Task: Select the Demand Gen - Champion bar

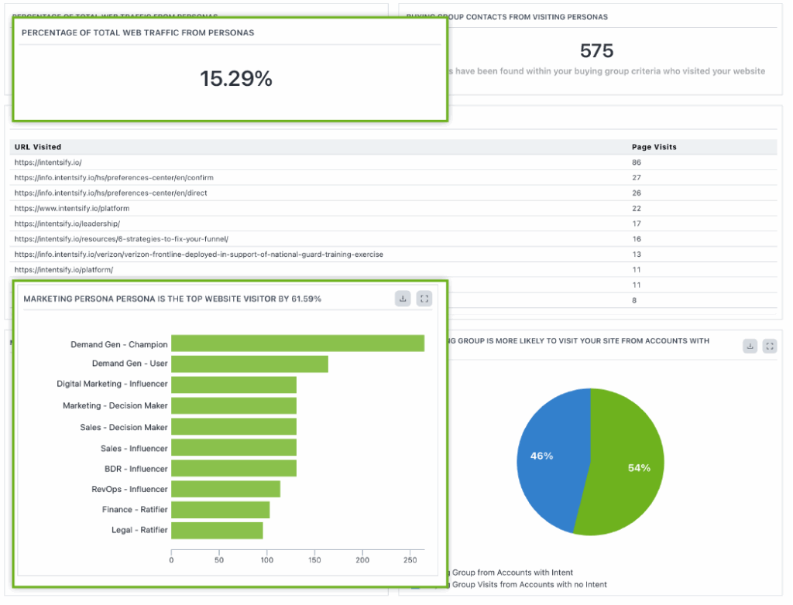Action: click(x=297, y=344)
